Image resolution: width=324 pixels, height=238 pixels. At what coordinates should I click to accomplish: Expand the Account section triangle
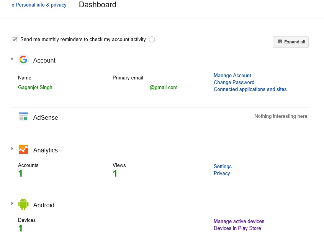point(12,59)
